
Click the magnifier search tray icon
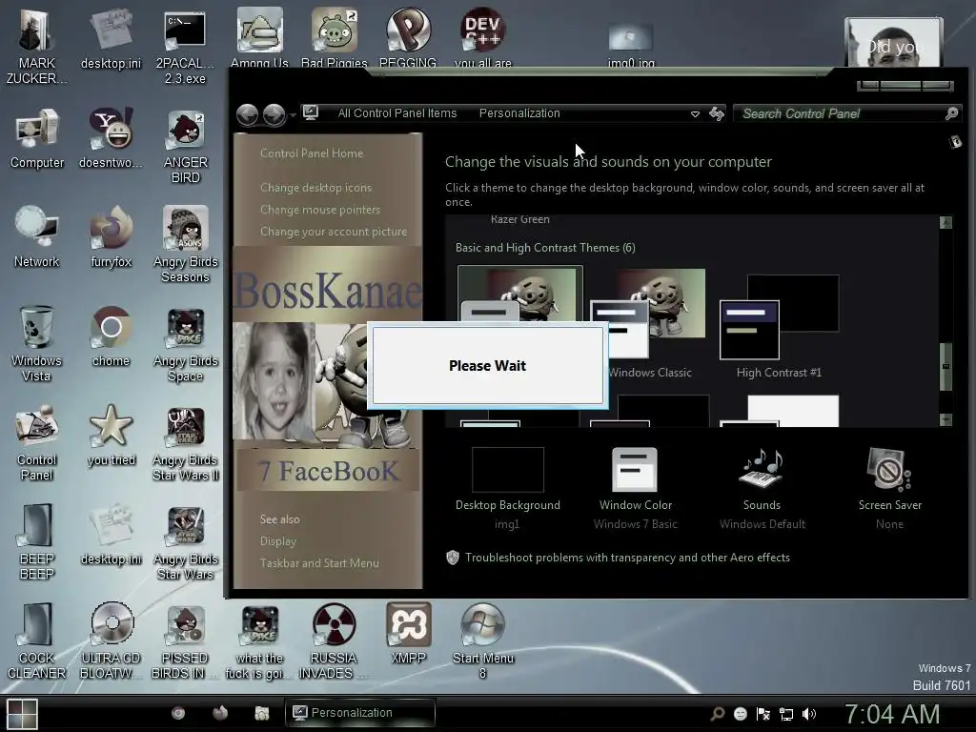click(717, 714)
